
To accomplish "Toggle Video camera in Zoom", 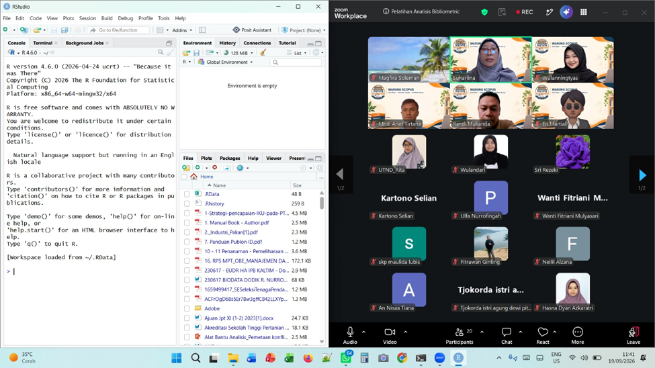I will tap(390, 335).
